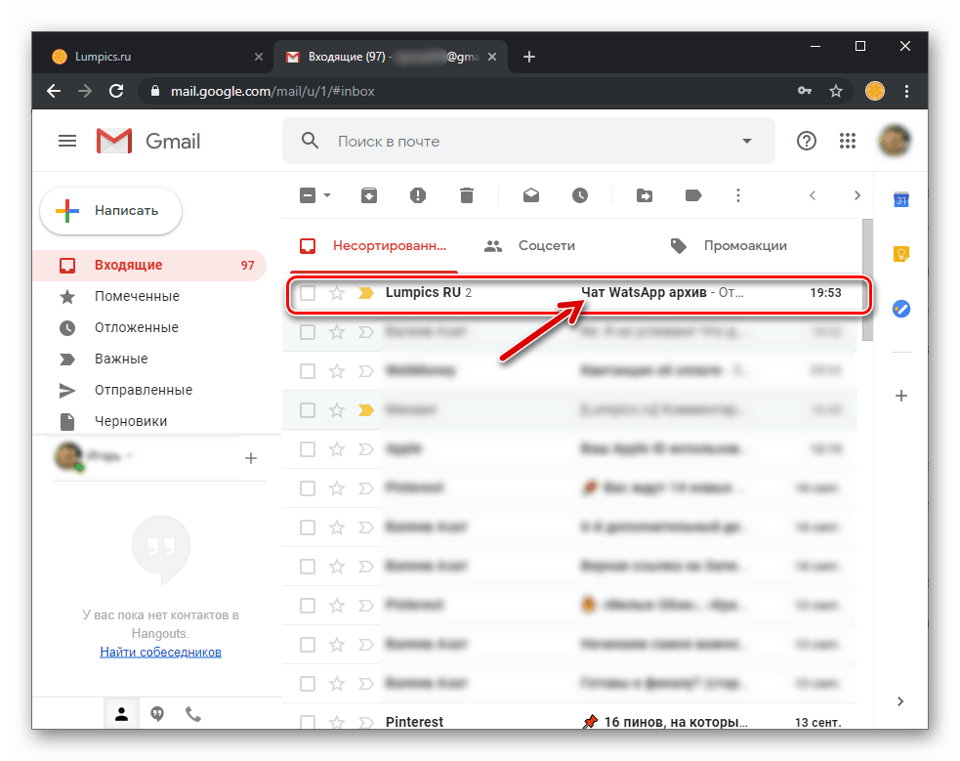Screen dimensions: 960x761
Task: Click the Move to folder icon
Action: [645, 195]
